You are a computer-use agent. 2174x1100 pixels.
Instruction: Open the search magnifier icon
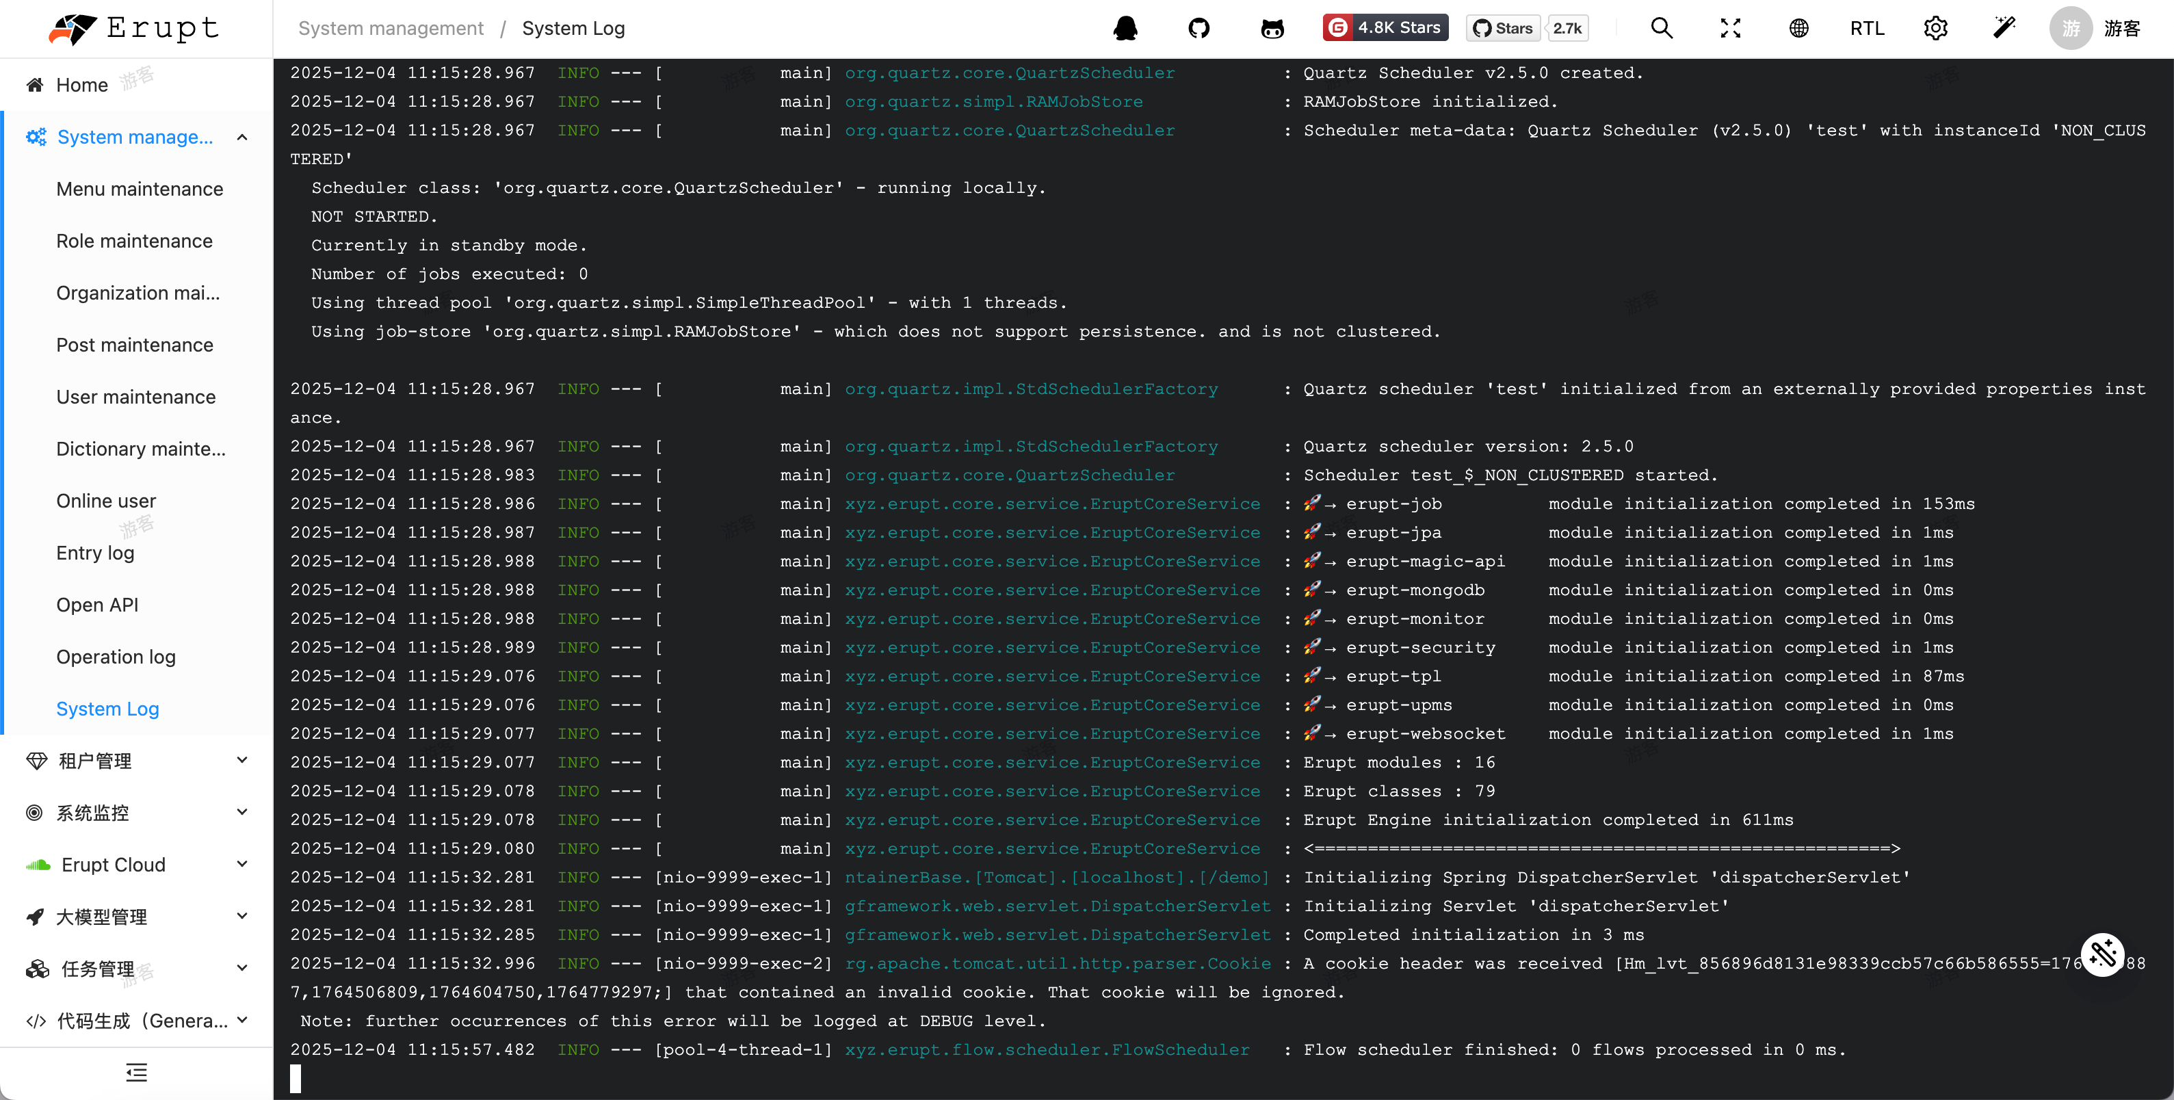click(x=1661, y=29)
